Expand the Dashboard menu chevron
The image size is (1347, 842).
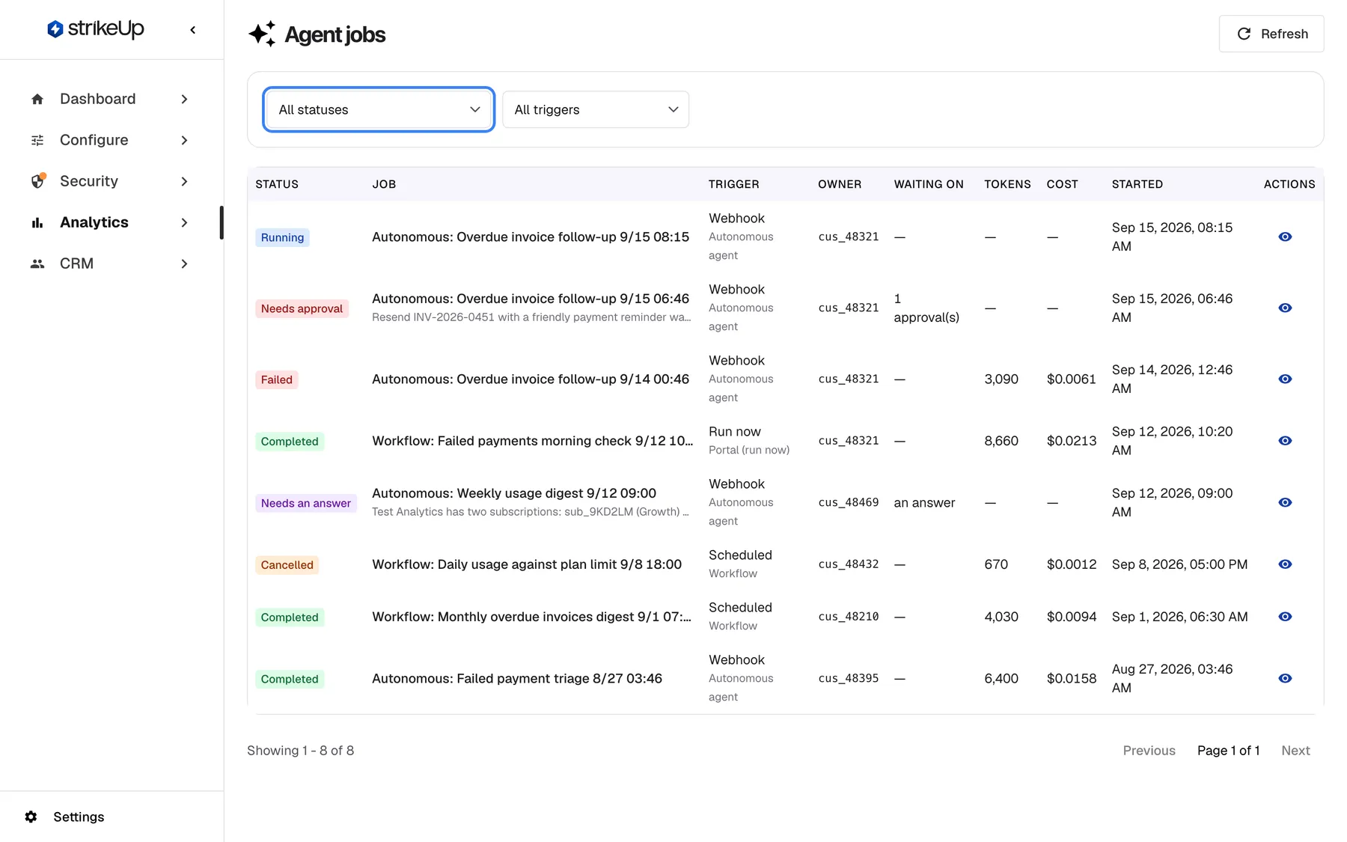(x=184, y=100)
